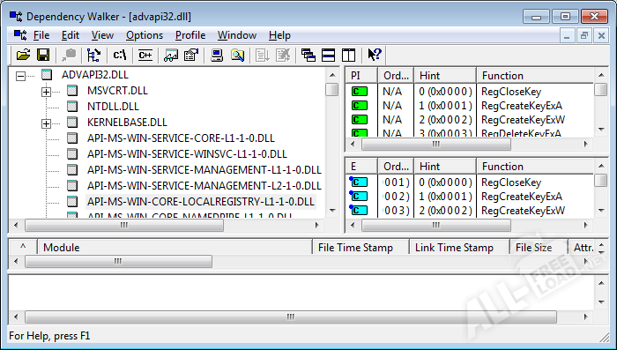Viewport: 617px width, 350px height.
Task: Click the context help arrow icon
Action: tap(375, 55)
